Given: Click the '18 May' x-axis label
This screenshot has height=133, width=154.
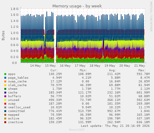Looking at the screenshot, I should [95, 66].
